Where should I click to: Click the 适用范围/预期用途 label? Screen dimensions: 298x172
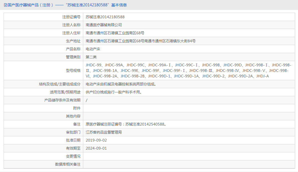(65, 92)
